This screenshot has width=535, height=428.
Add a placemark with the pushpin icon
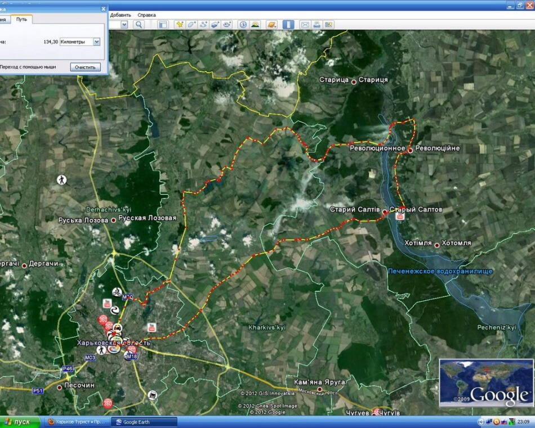tap(180, 25)
